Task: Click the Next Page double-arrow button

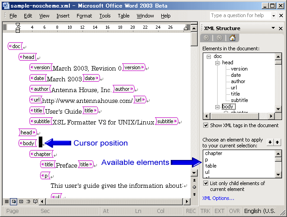Action: (x=194, y=195)
